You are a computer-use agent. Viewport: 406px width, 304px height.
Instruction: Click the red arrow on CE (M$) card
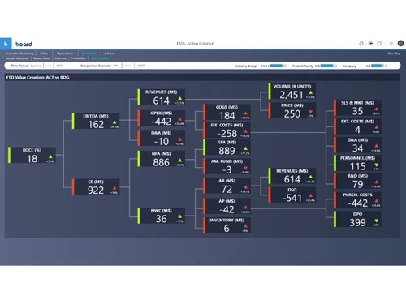coord(114,188)
